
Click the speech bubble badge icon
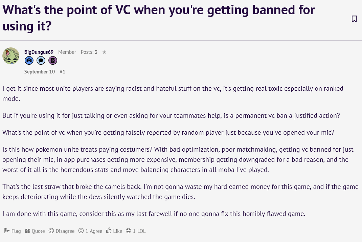tap(41, 61)
